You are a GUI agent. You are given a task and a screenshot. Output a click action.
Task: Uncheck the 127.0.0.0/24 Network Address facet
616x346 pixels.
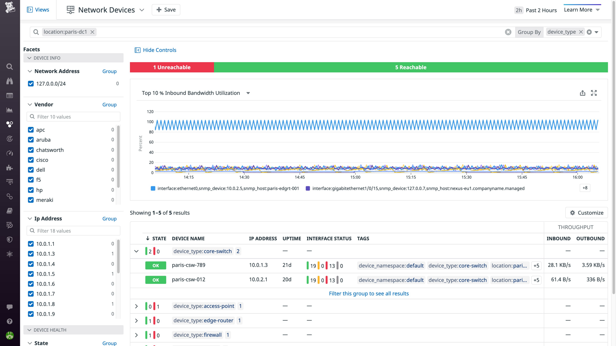click(31, 83)
